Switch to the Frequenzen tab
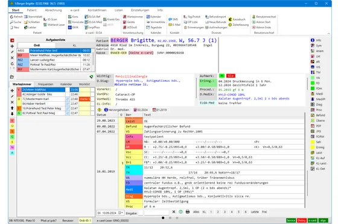Viewport: 338px width, 224px height. tap(45, 84)
